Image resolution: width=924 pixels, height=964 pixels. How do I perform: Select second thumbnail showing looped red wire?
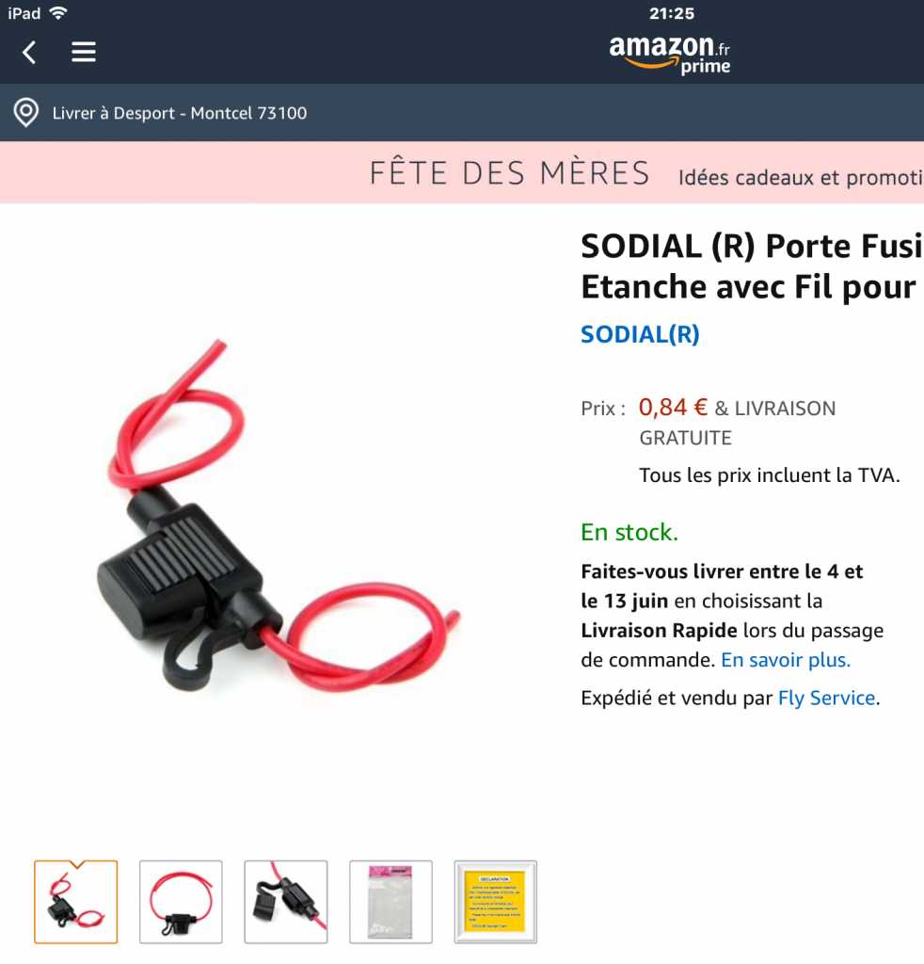coord(181,902)
